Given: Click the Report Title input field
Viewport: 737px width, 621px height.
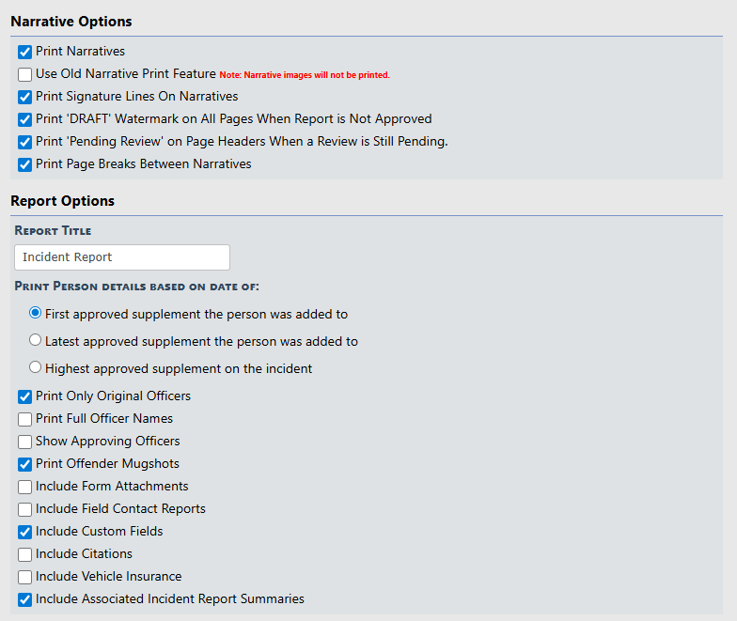Looking at the screenshot, I should click(x=122, y=257).
